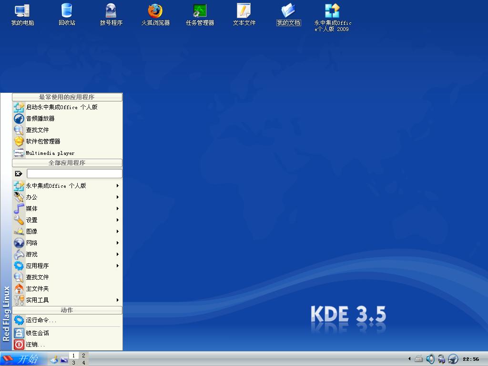Expand the 应用程序 submenu

[x=67, y=266]
